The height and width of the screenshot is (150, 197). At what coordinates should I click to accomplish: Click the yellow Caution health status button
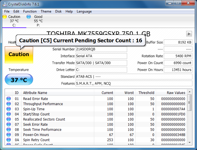pyautogui.click(x=19, y=55)
